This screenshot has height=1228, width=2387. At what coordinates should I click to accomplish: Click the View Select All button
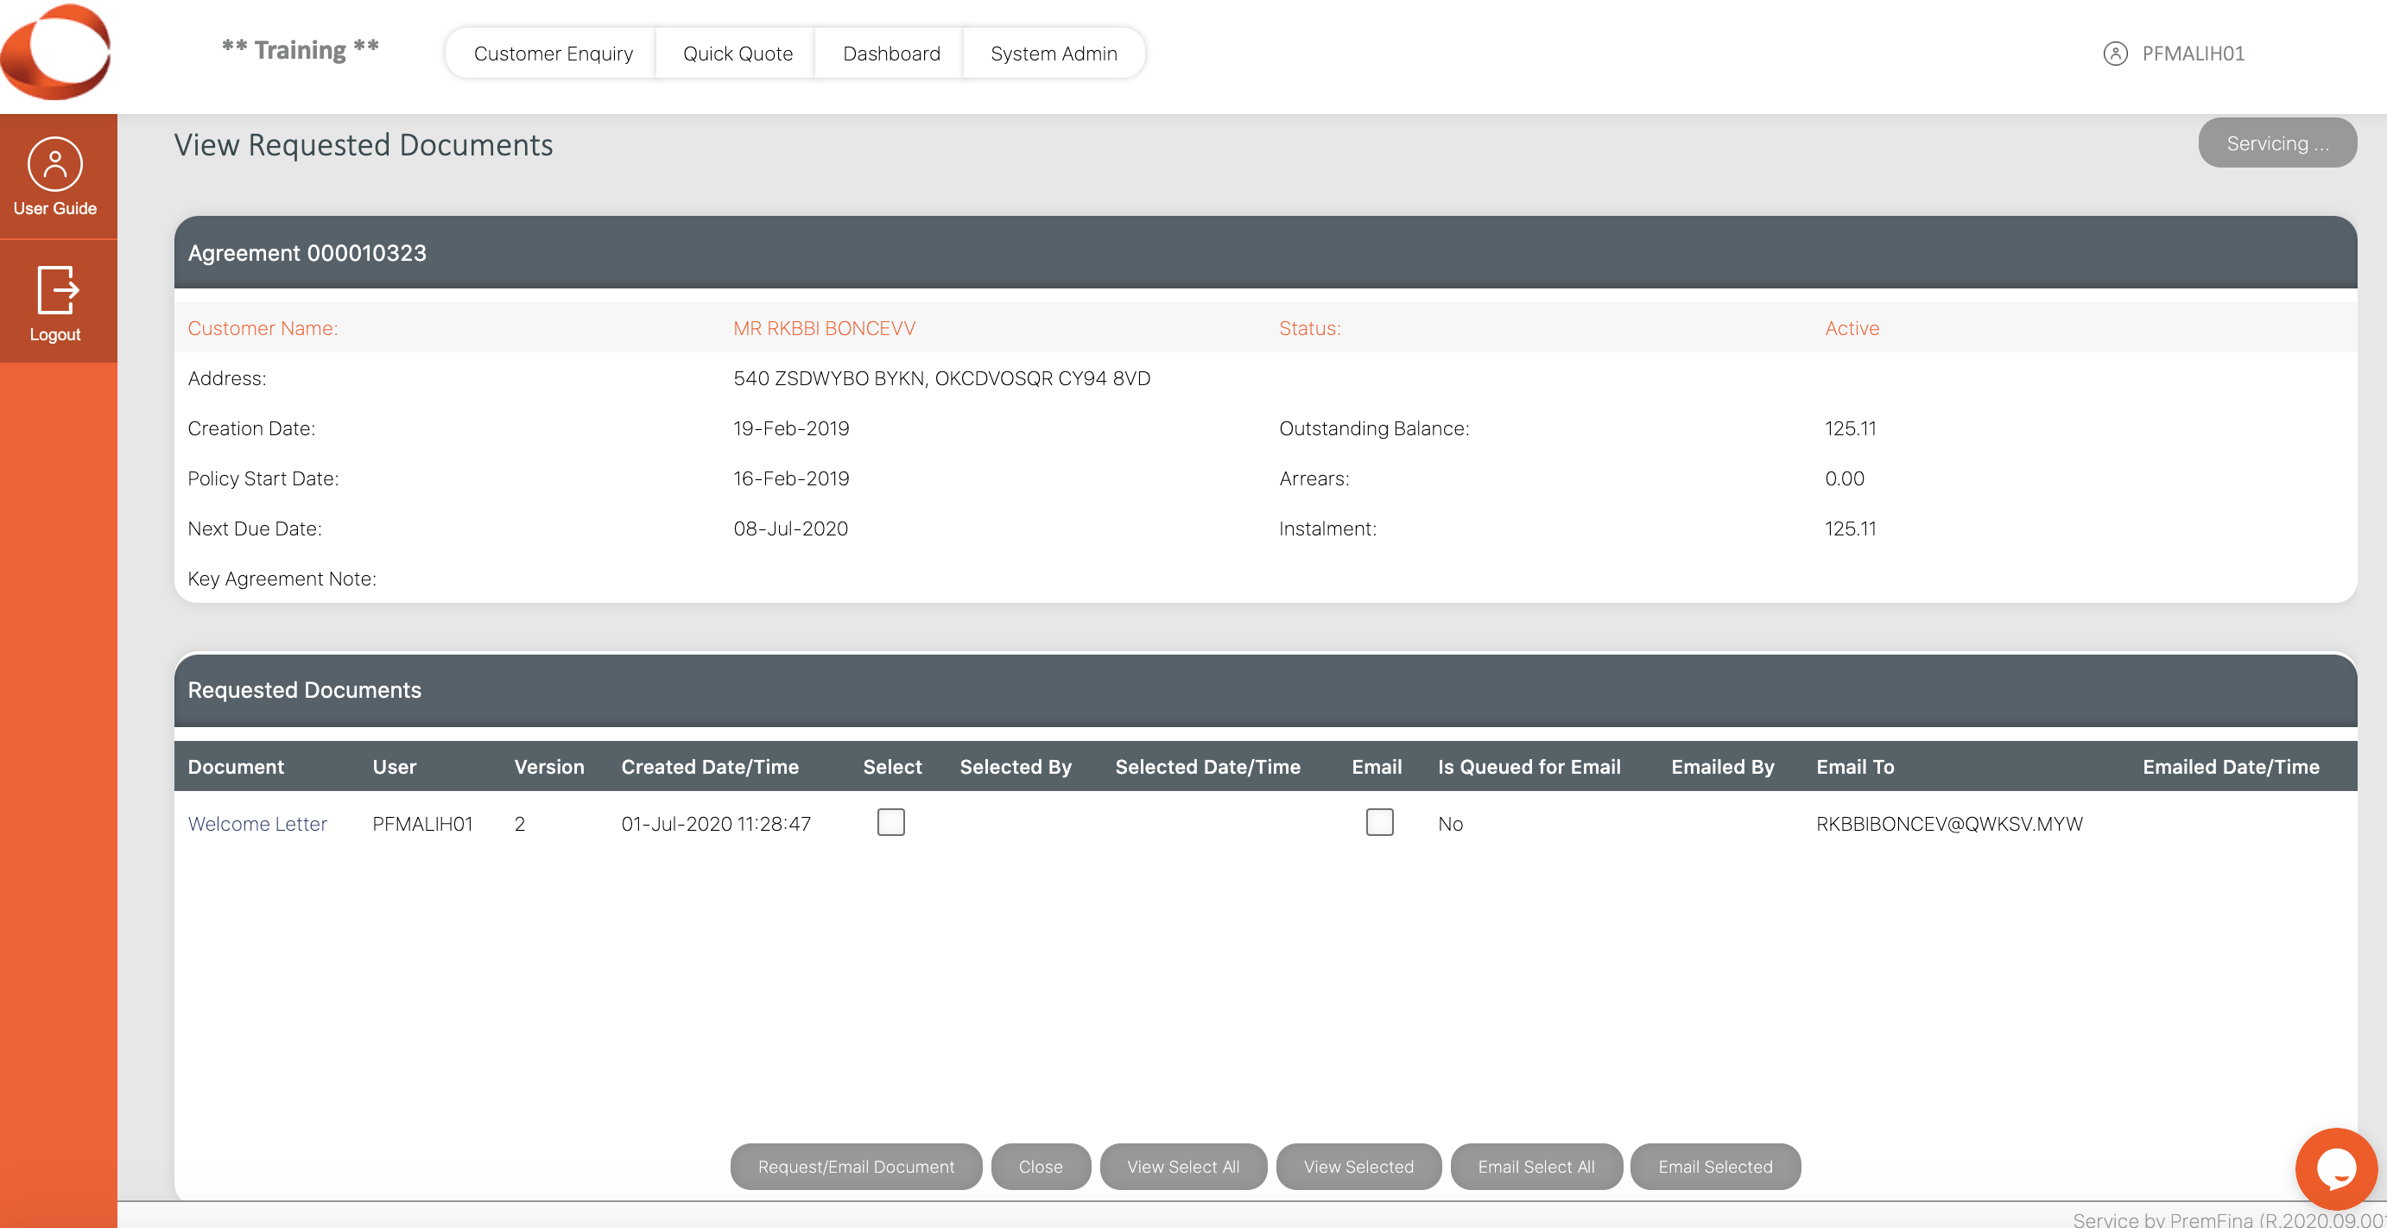pos(1182,1167)
